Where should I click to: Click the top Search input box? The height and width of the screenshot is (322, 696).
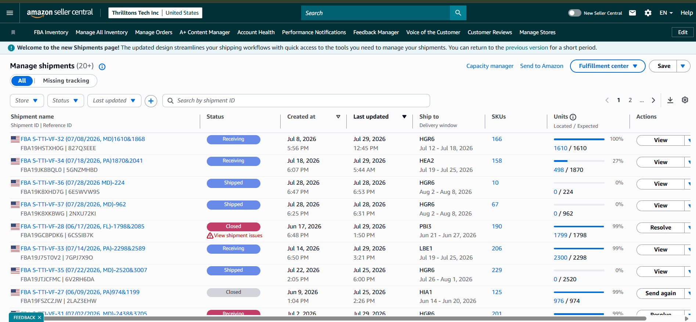tap(375, 13)
